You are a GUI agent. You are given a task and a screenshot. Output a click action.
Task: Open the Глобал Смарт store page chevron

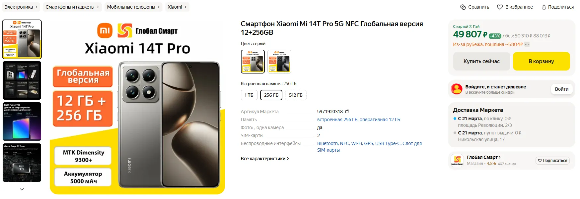500,157
